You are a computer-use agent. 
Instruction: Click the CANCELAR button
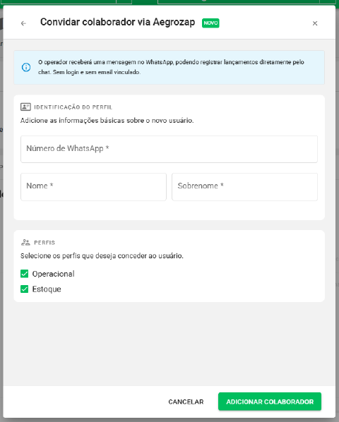[186, 402]
